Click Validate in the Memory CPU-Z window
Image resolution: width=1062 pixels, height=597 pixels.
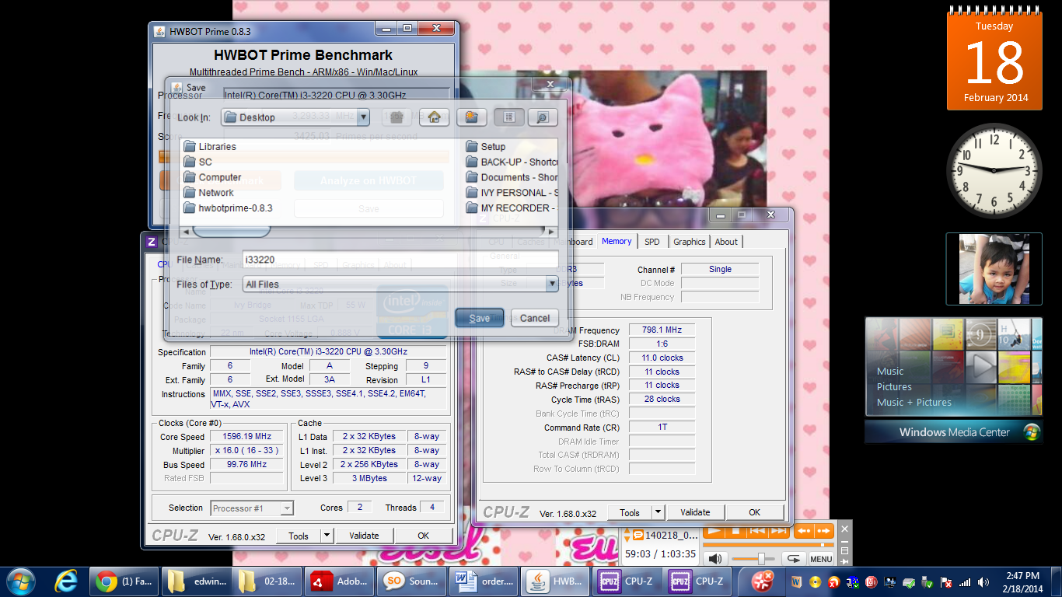tap(695, 512)
